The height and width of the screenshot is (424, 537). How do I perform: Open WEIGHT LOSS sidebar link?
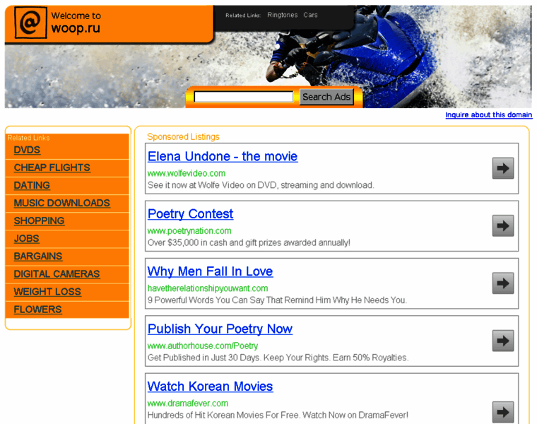(x=47, y=292)
